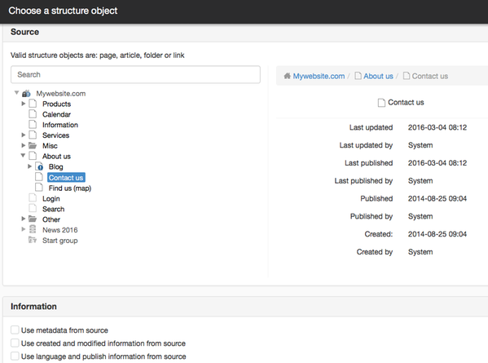Expand the News 2016 tree node
Image resolution: width=488 pixels, height=363 pixels.
tap(24, 229)
